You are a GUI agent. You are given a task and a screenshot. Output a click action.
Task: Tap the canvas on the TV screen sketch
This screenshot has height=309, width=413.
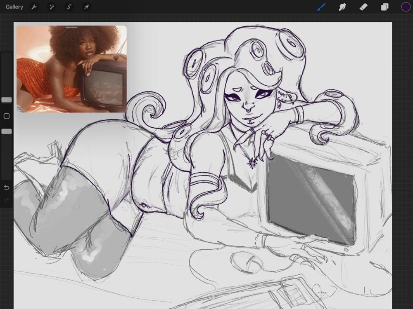311,200
